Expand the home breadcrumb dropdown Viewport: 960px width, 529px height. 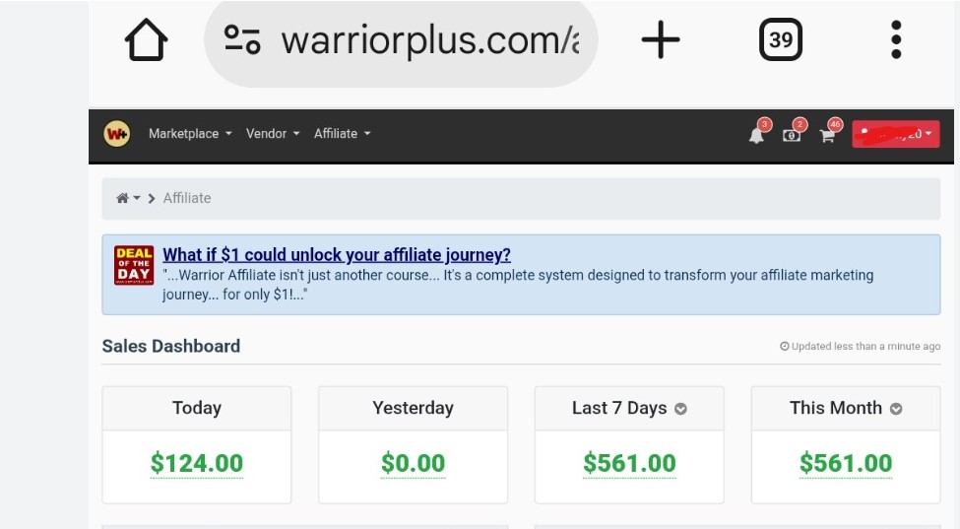[x=128, y=198]
